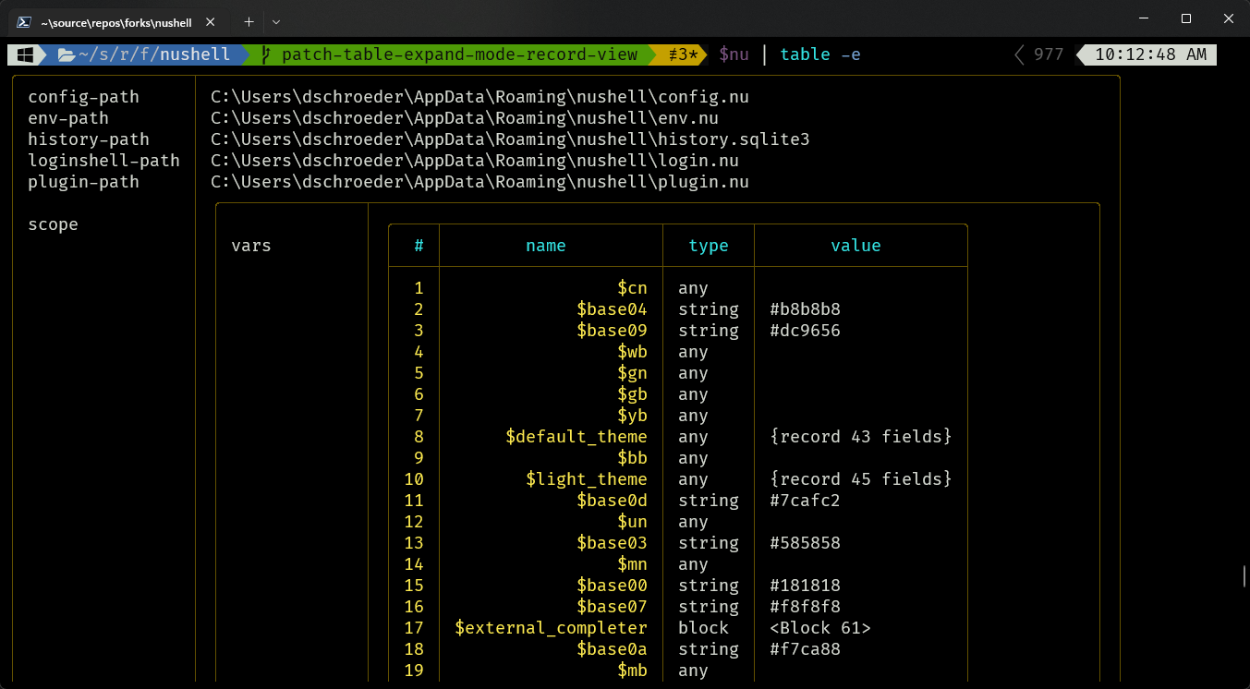
Task: Click the $mb variable name
Action: (x=632, y=671)
